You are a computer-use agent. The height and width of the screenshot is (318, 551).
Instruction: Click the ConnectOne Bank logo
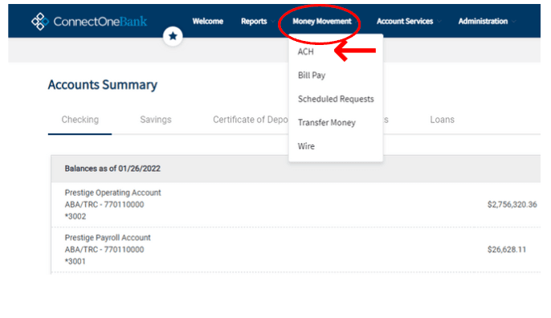tap(89, 22)
